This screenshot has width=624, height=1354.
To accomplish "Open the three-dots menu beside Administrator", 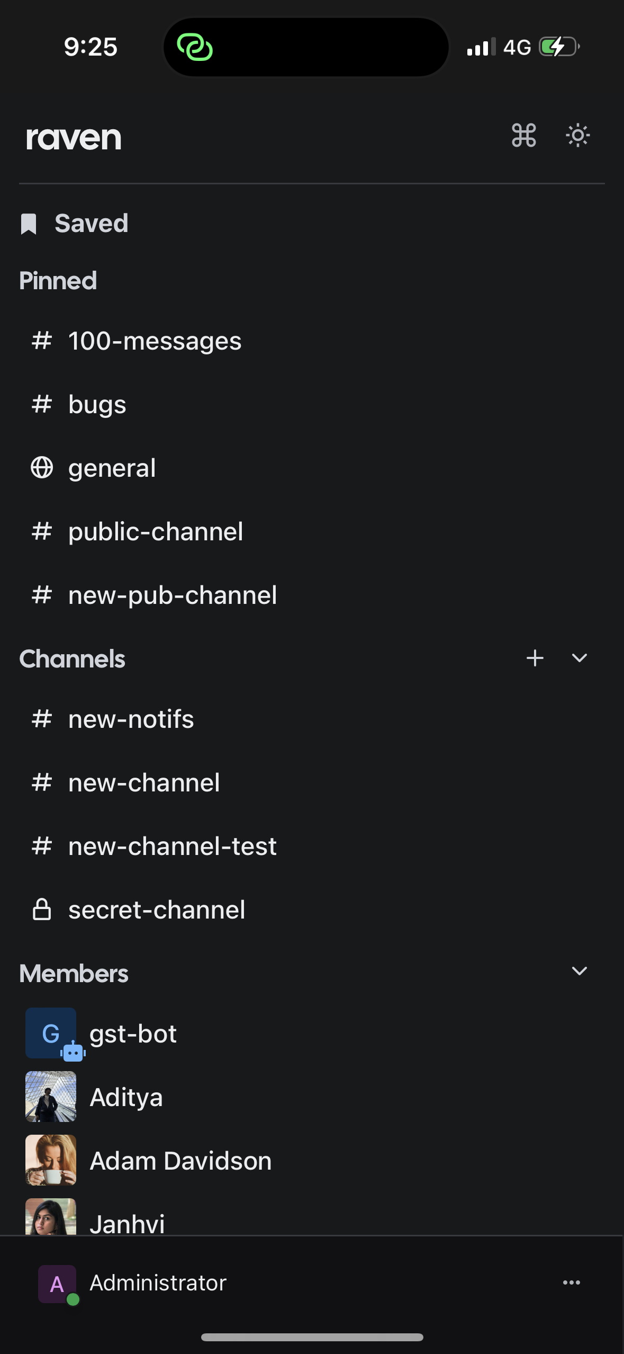I will [571, 1282].
